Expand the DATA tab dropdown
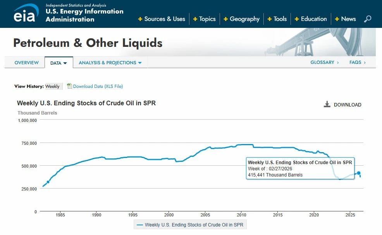 coord(59,63)
